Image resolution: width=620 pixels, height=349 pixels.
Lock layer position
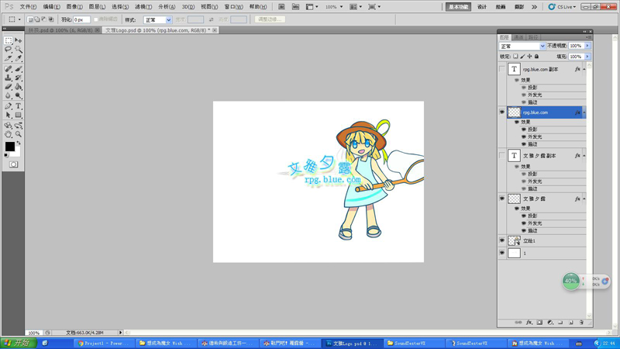point(529,57)
